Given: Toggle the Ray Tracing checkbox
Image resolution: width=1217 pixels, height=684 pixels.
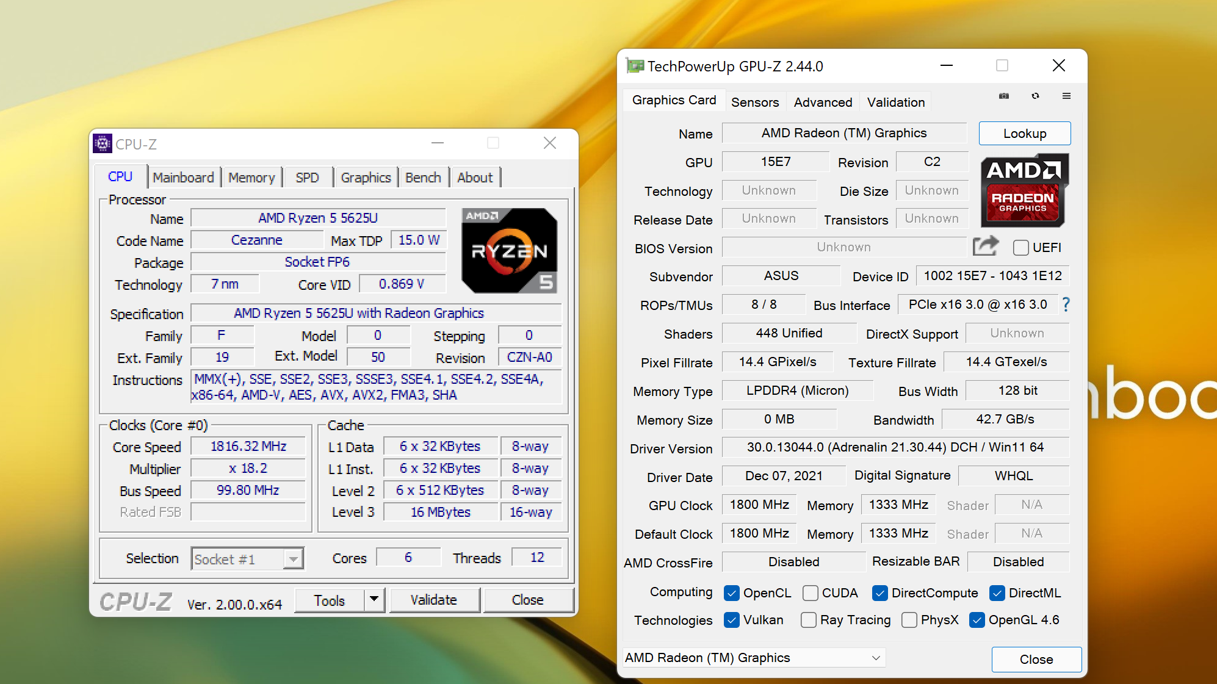Looking at the screenshot, I should pyautogui.click(x=808, y=620).
